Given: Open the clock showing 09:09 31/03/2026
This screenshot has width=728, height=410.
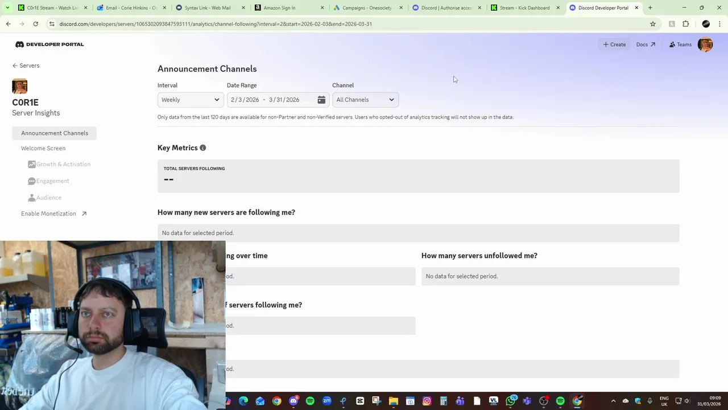Looking at the screenshot, I should pyautogui.click(x=709, y=401).
